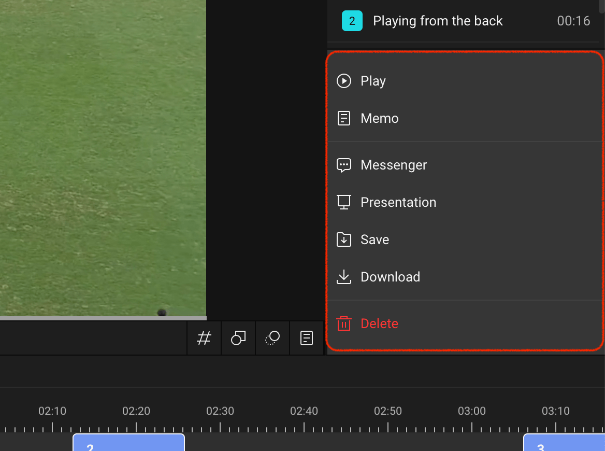Select Download in the context menu
The width and height of the screenshot is (605, 451).
(465, 277)
